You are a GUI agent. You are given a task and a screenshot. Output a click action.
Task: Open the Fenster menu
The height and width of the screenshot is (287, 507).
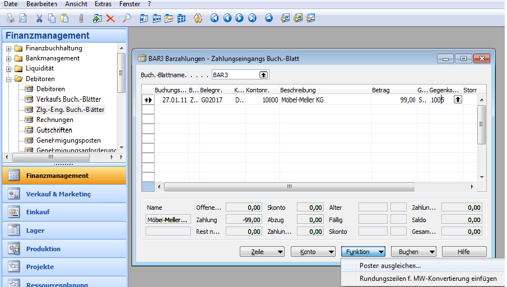click(x=129, y=4)
